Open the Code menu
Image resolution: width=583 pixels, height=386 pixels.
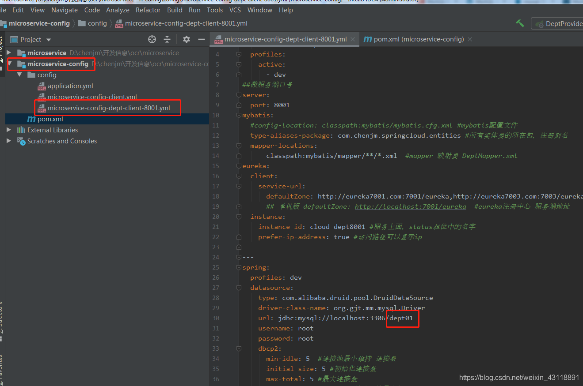[92, 10]
